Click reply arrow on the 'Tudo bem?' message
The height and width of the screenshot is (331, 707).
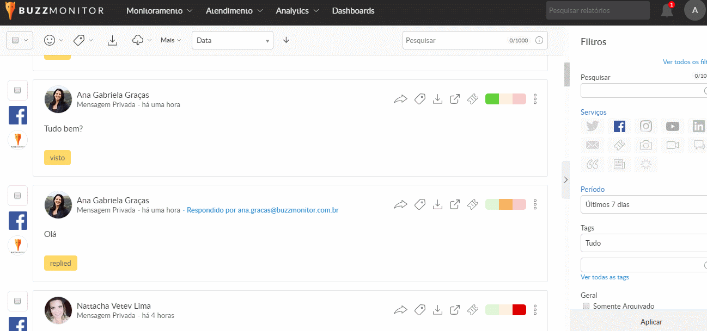click(x=400, y=99)
